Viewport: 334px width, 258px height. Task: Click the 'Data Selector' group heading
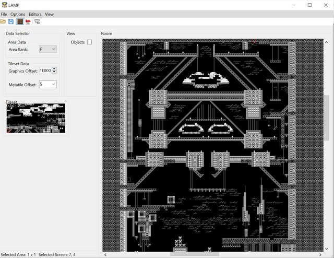coord(18,33)
